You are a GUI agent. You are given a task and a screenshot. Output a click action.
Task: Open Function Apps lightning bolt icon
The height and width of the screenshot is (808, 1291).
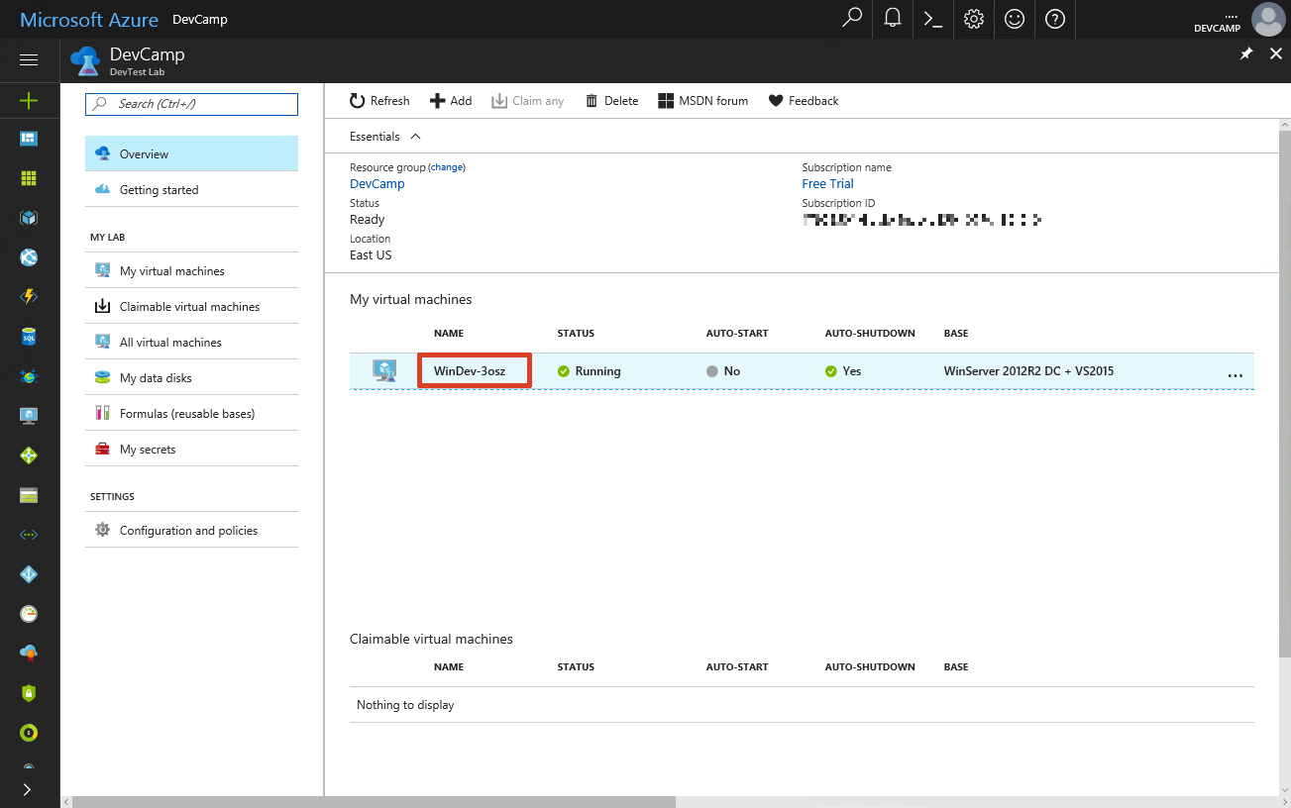pyautogui.click(x=29, y=297)
